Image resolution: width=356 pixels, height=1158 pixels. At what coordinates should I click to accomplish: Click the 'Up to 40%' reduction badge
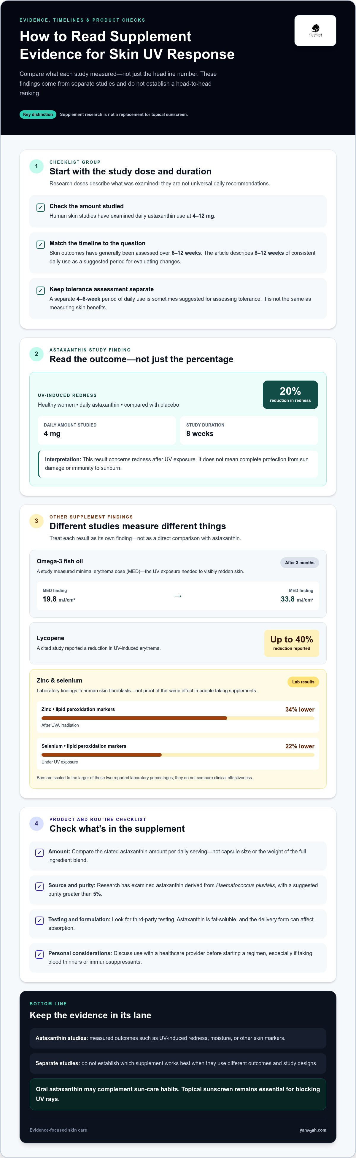coord(292,643)
